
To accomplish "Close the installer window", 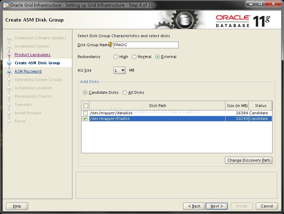I will [274, 3].
